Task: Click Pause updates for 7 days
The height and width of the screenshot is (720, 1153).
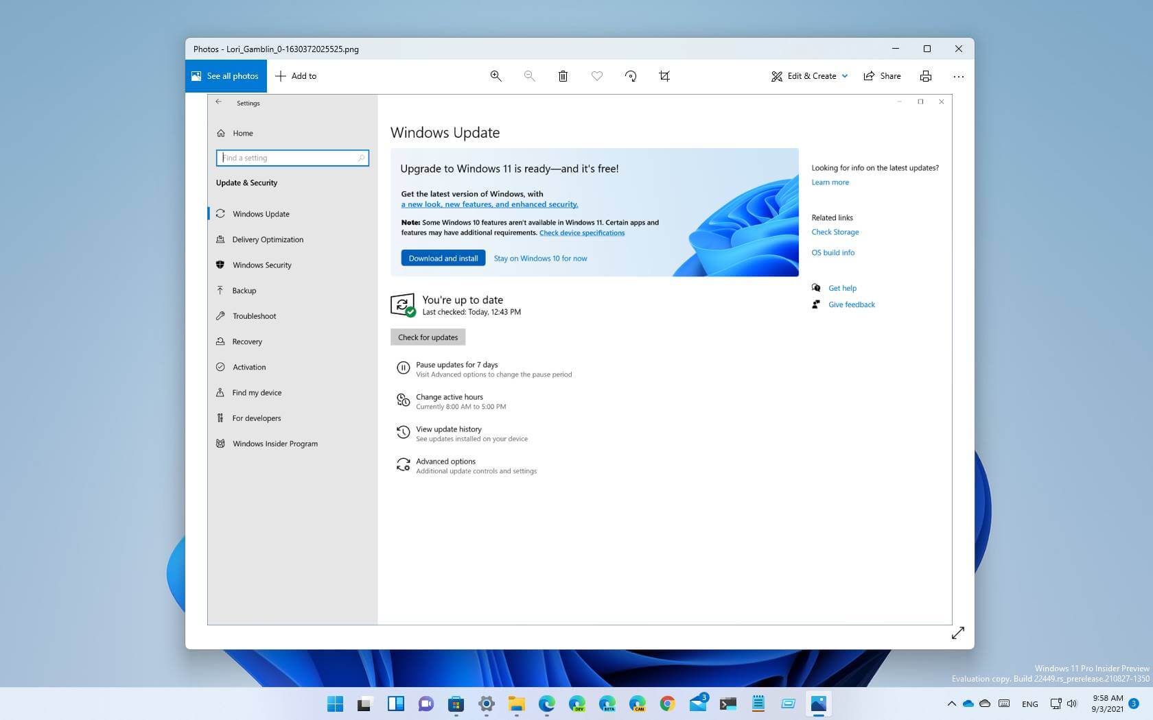Action: 484,369
